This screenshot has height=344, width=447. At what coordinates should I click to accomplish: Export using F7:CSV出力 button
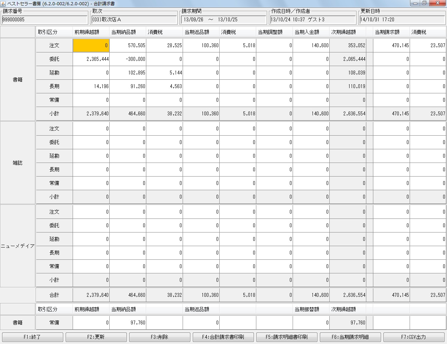click(x=413, y=337)
